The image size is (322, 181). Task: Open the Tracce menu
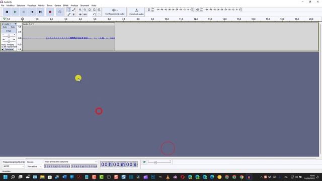49,6
